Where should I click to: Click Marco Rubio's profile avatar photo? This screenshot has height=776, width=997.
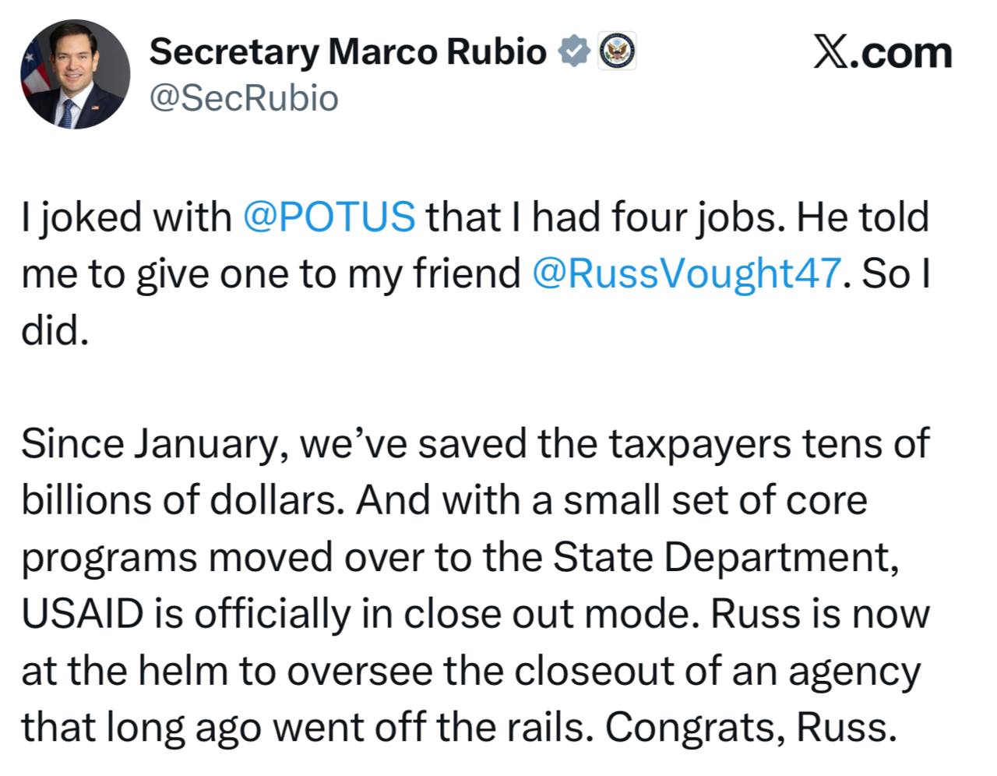[x=76, y=74]
